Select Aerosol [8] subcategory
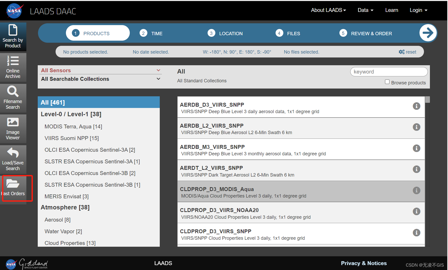448x270 pixels. (x=57, y=220)
